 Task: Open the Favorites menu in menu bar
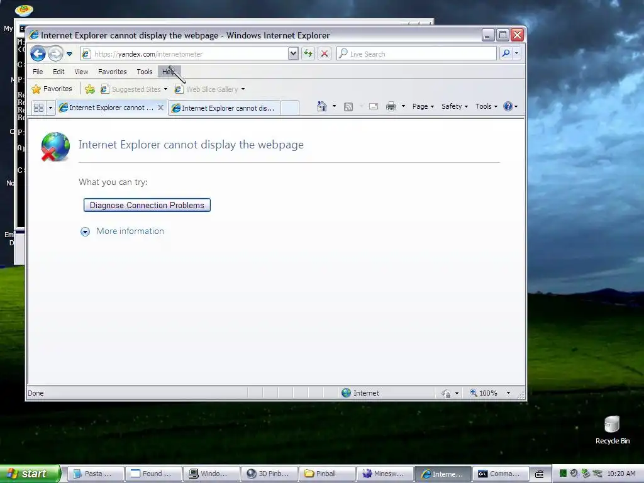112,72
